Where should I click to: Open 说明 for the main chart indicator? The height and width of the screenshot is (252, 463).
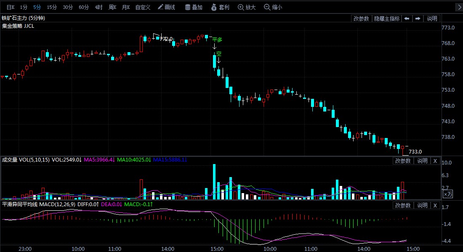[432, 18]
